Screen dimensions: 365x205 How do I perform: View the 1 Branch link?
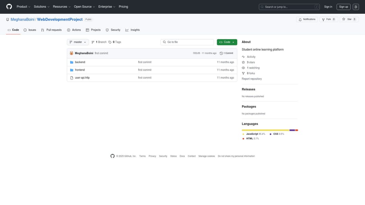pyautogui.click(x=99, y=42)
